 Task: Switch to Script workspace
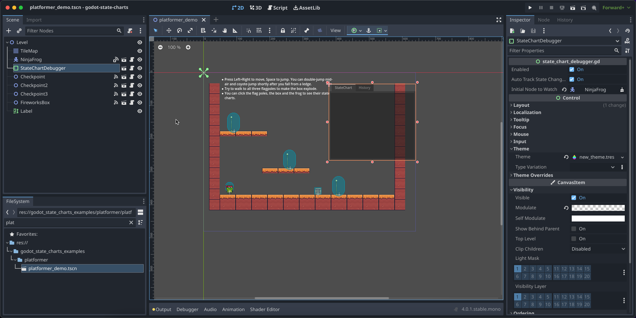coord(278,8)
